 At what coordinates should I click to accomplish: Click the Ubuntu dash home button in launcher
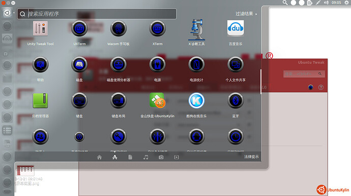tap(7, 13)
